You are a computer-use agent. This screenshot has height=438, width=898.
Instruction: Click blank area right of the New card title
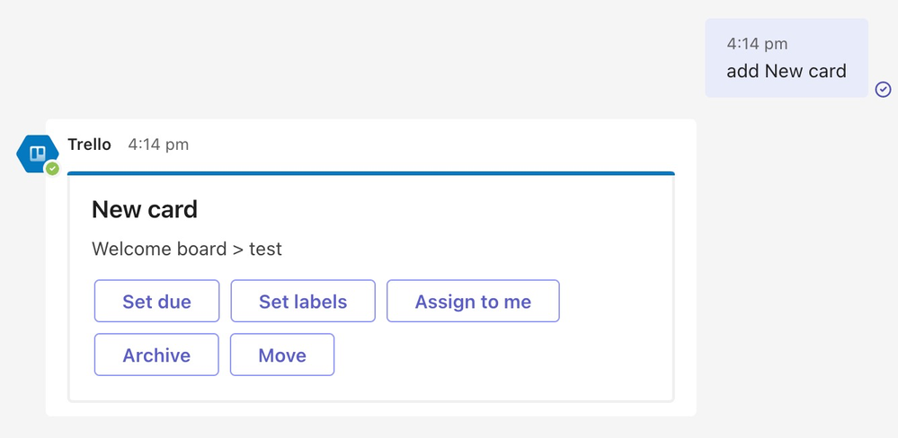coord(431,210)
